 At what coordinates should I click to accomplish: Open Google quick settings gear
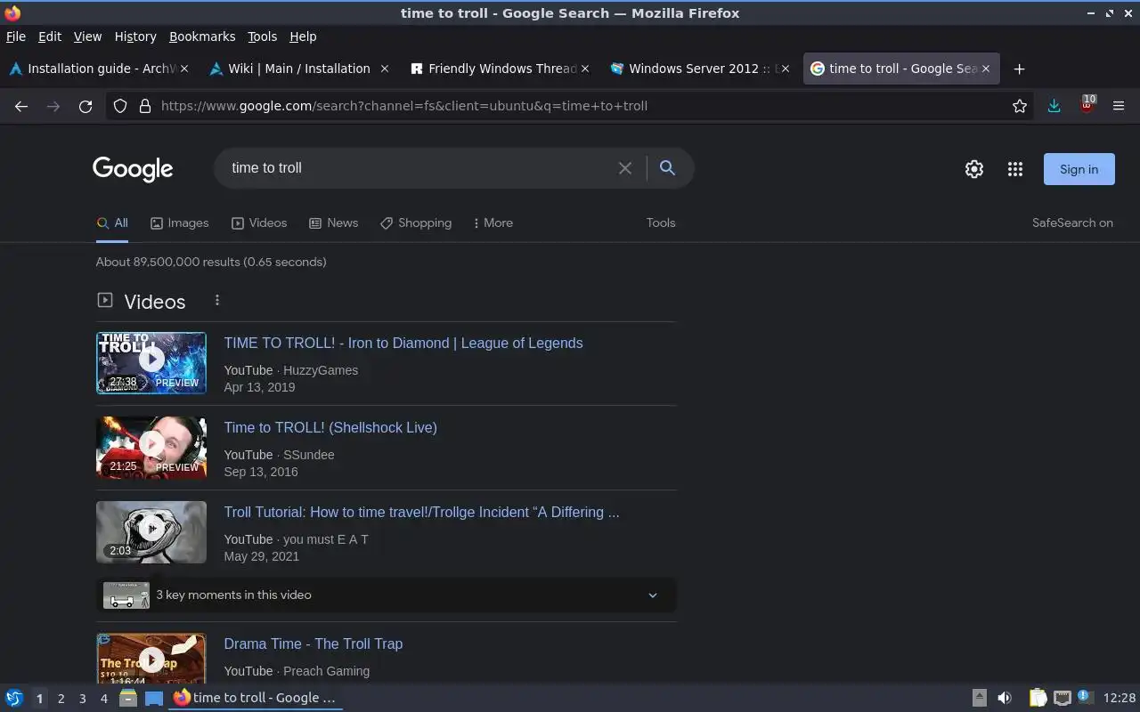coord(974,169)
